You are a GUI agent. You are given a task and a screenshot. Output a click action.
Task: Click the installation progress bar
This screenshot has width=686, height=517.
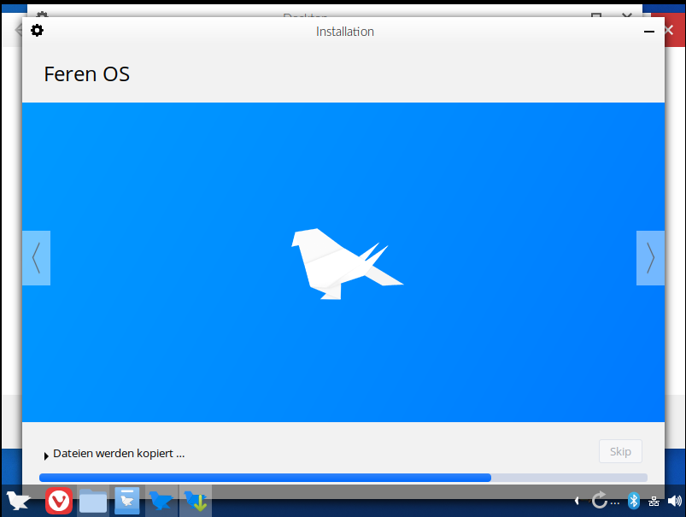click(x=343, y=478)
